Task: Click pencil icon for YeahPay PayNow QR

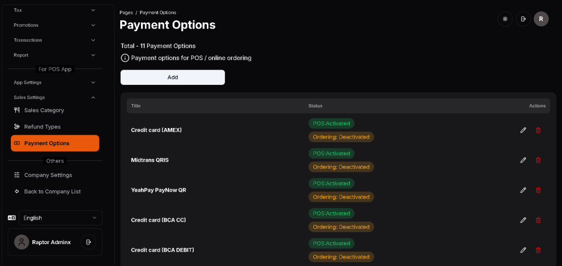Action: [x=523, y=190]
